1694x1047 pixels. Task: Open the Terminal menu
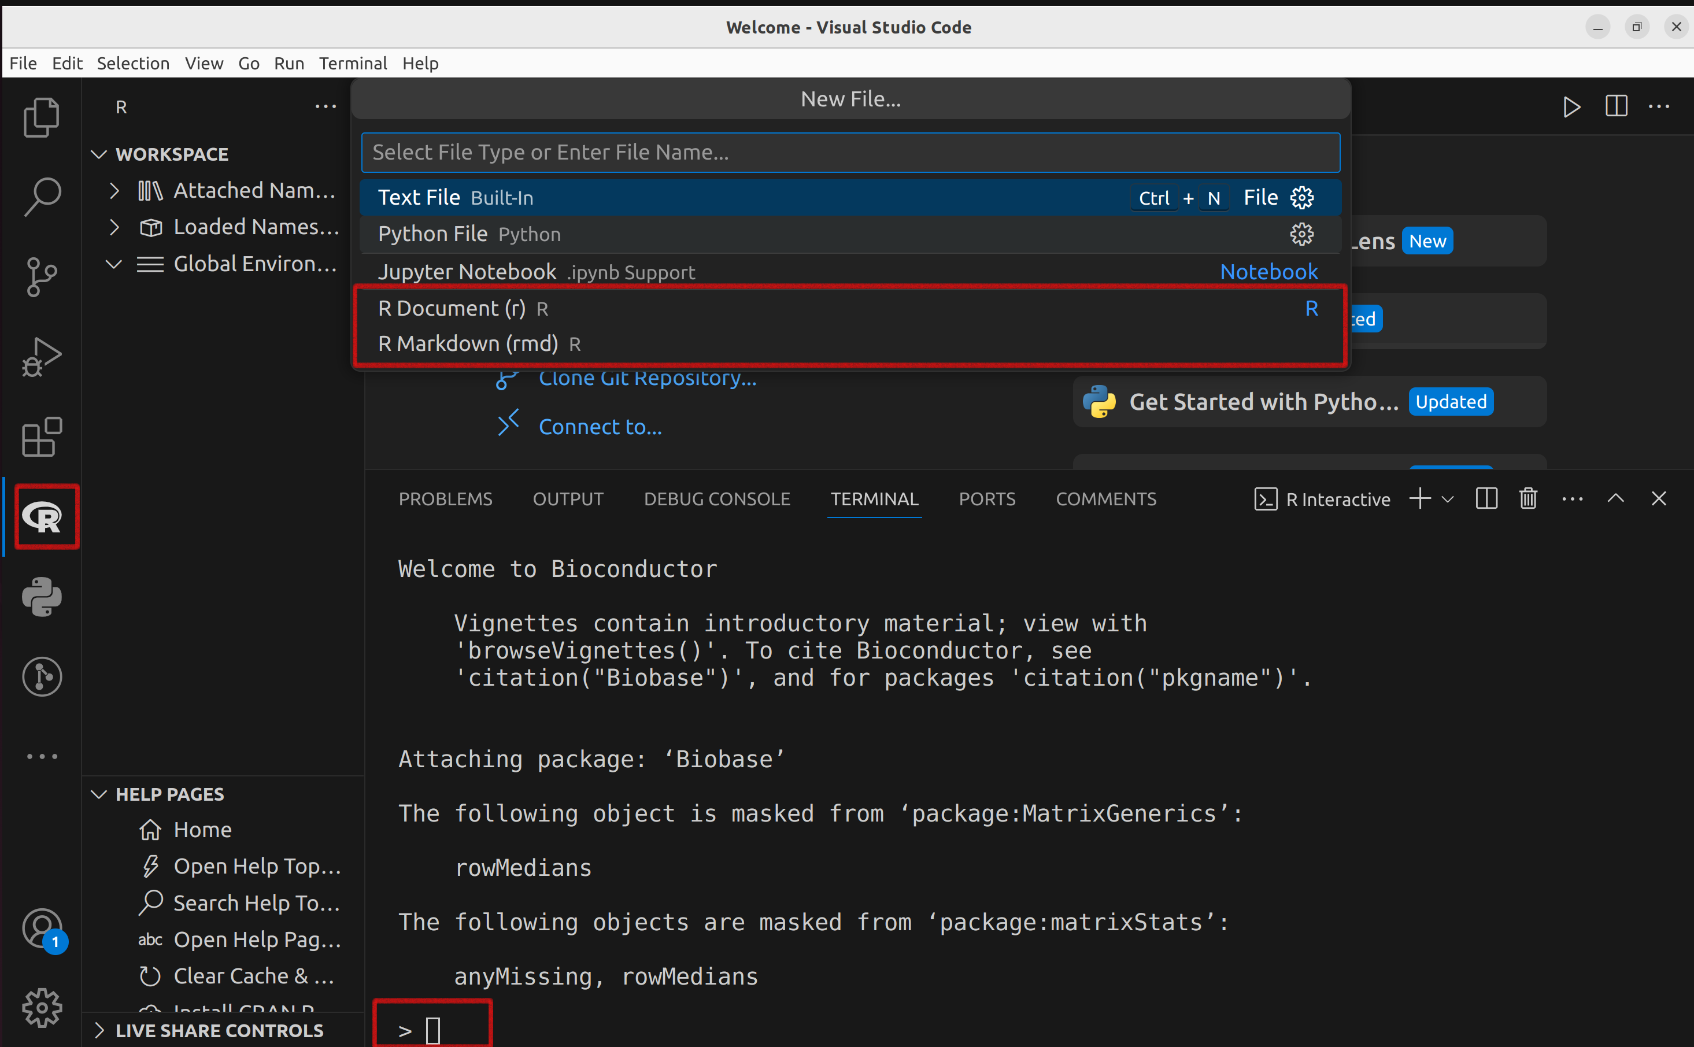click(352, 63)
